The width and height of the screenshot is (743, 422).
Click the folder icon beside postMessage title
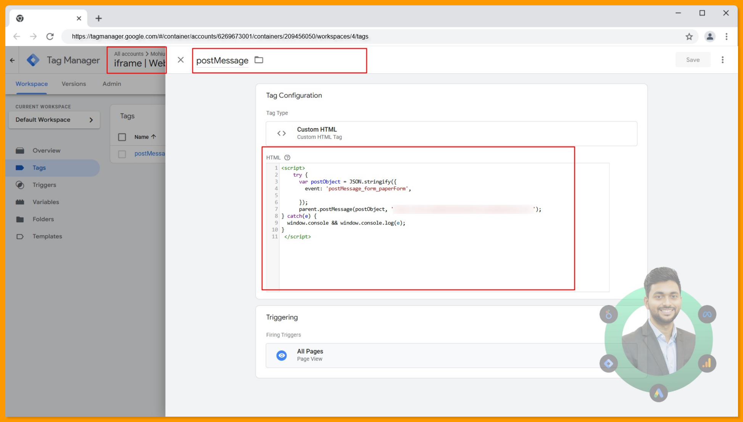(259, 60)
